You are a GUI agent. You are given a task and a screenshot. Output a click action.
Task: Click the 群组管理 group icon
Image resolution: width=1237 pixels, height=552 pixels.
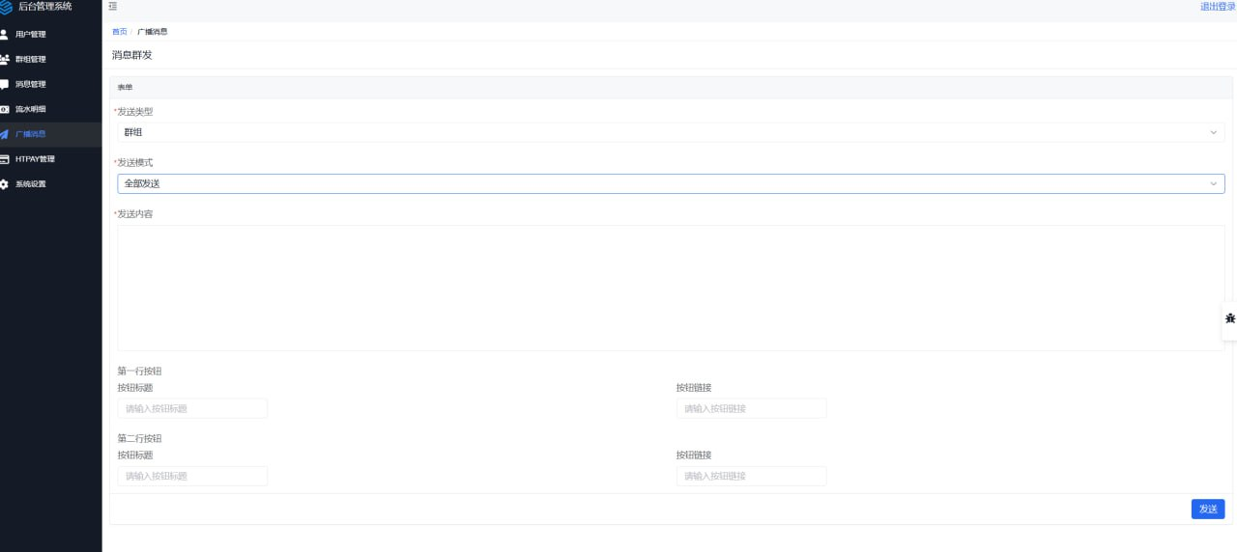pyautogui.click(x=5, y=60)
